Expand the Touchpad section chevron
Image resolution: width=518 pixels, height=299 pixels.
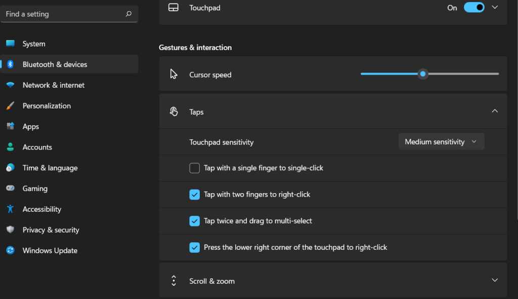(495, 7)
